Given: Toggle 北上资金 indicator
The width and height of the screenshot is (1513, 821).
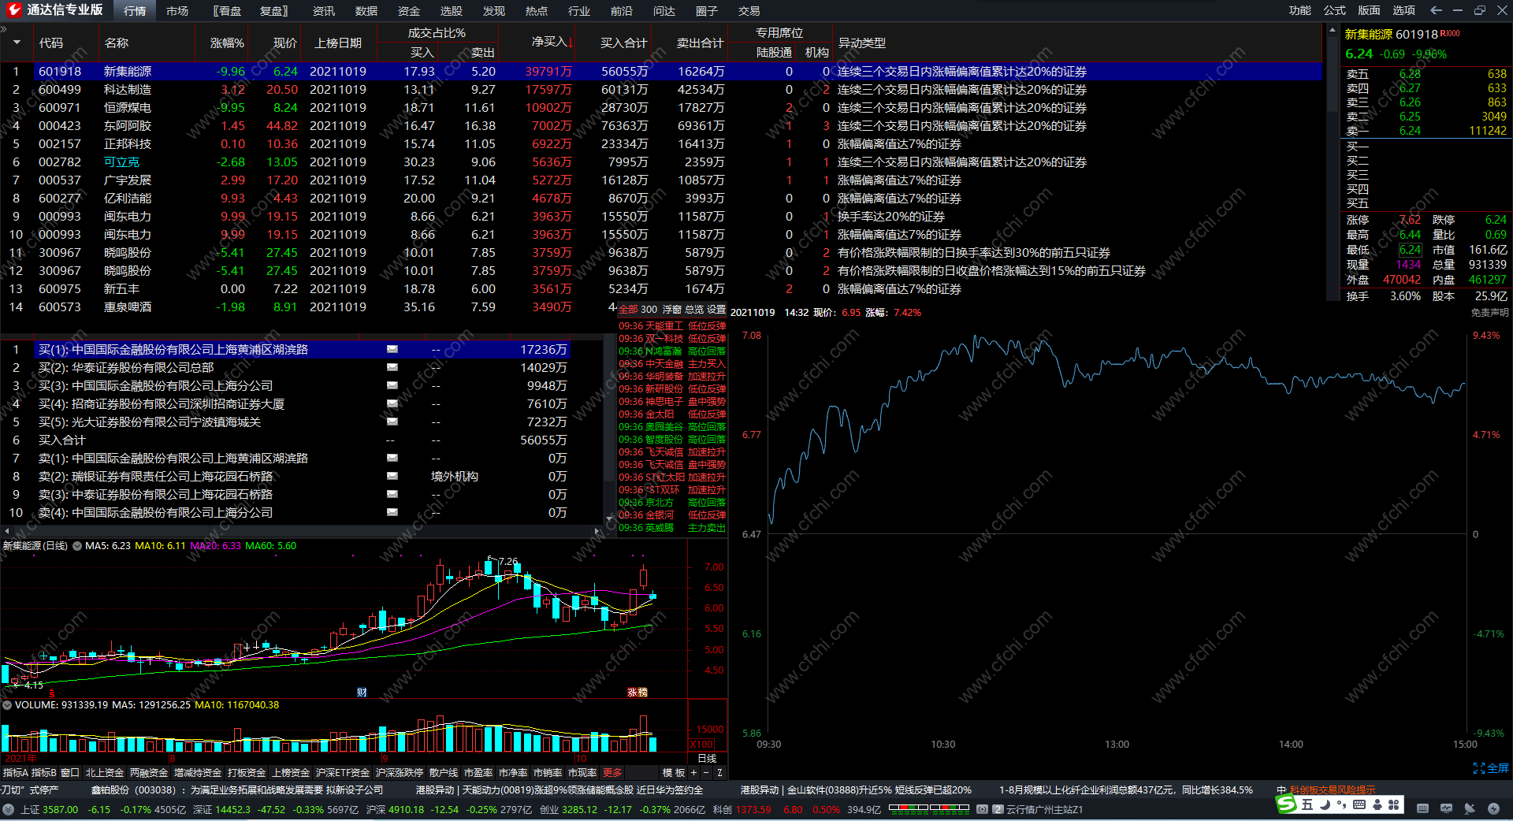Looking at the screenshot, I should (x=105, y=772).
